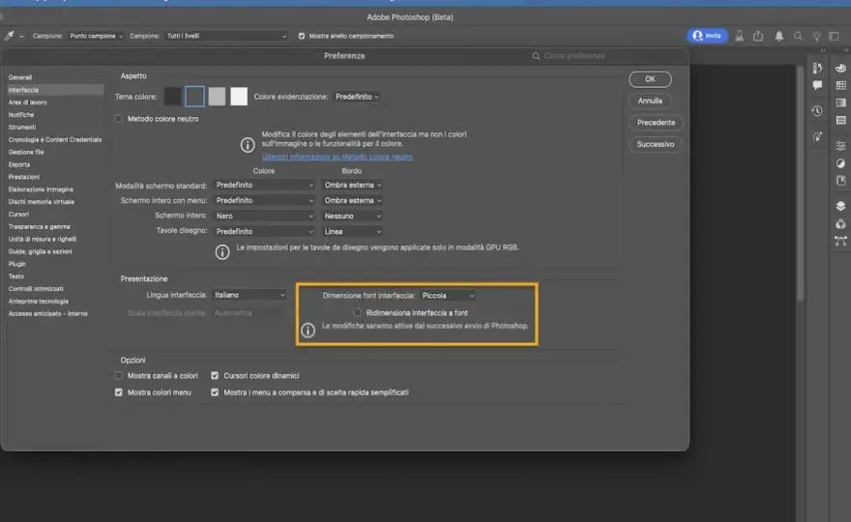Click the OK button
851x522 pixels.
coord(650,79)
